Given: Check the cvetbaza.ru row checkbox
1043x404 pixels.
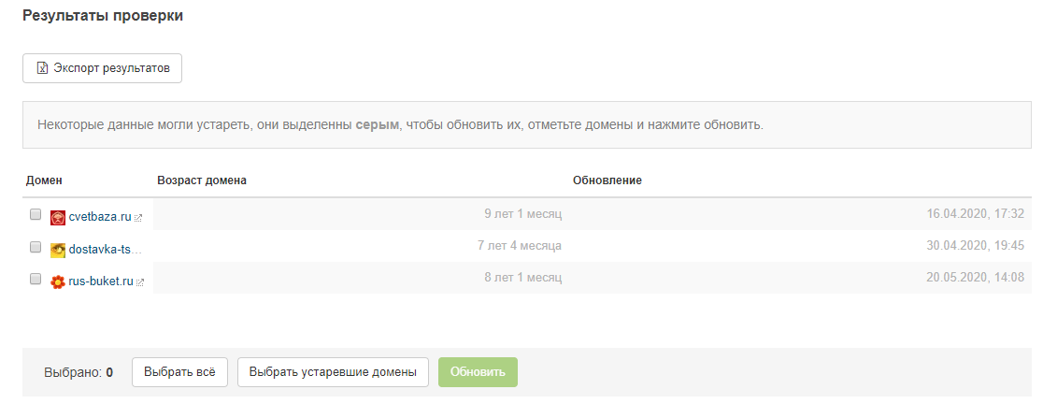Looking at the screenshot, I should pyautogui.click(x=36, y=215).
